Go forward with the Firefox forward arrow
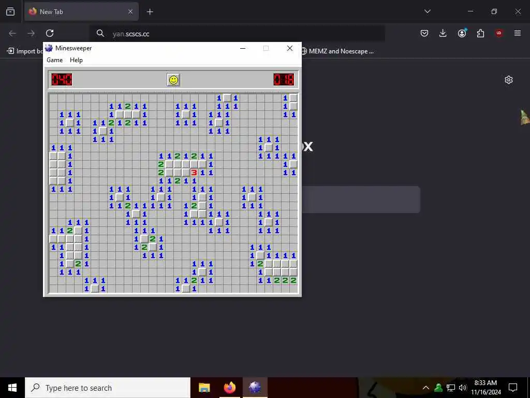The width and height of the screenshot is (530, 398). click(x=31, y=33)
